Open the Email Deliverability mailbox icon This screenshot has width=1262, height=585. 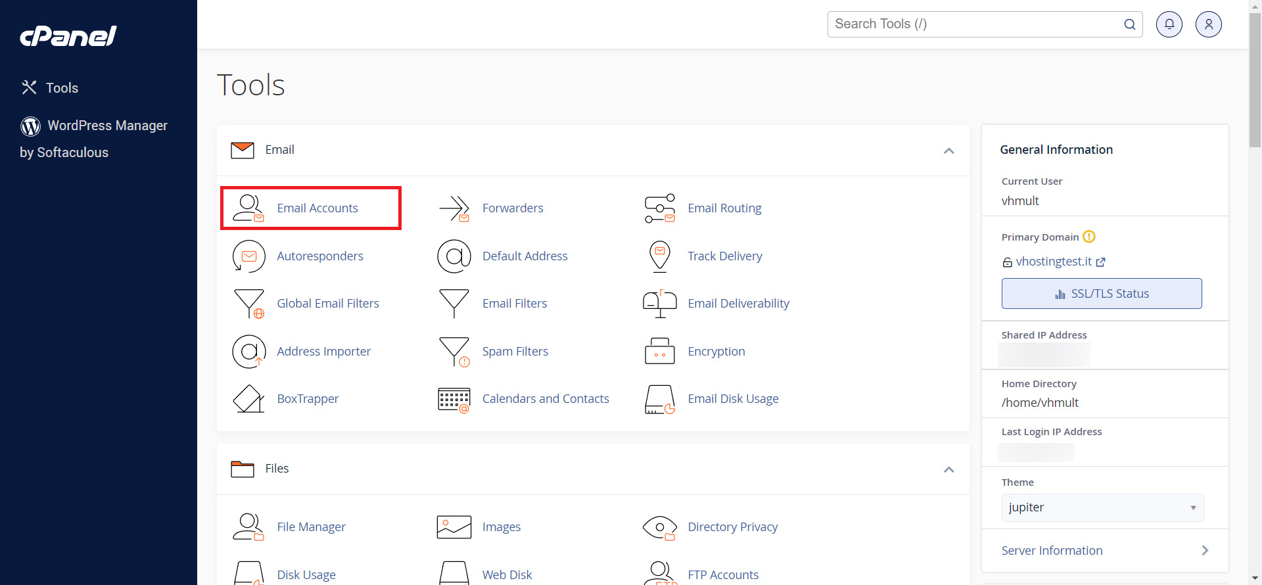point(660,304)
